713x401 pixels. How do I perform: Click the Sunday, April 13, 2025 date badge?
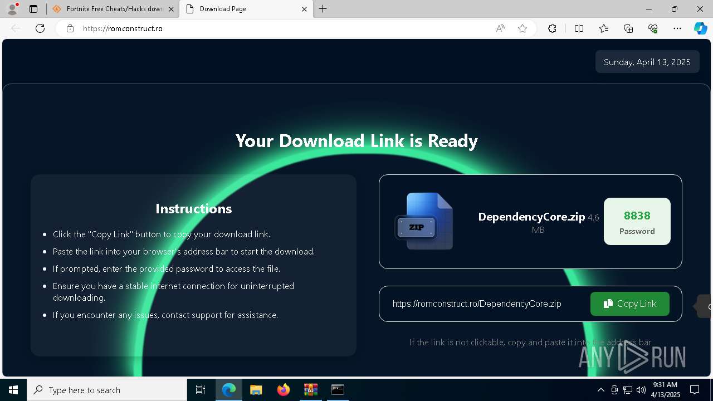[647, 62]
